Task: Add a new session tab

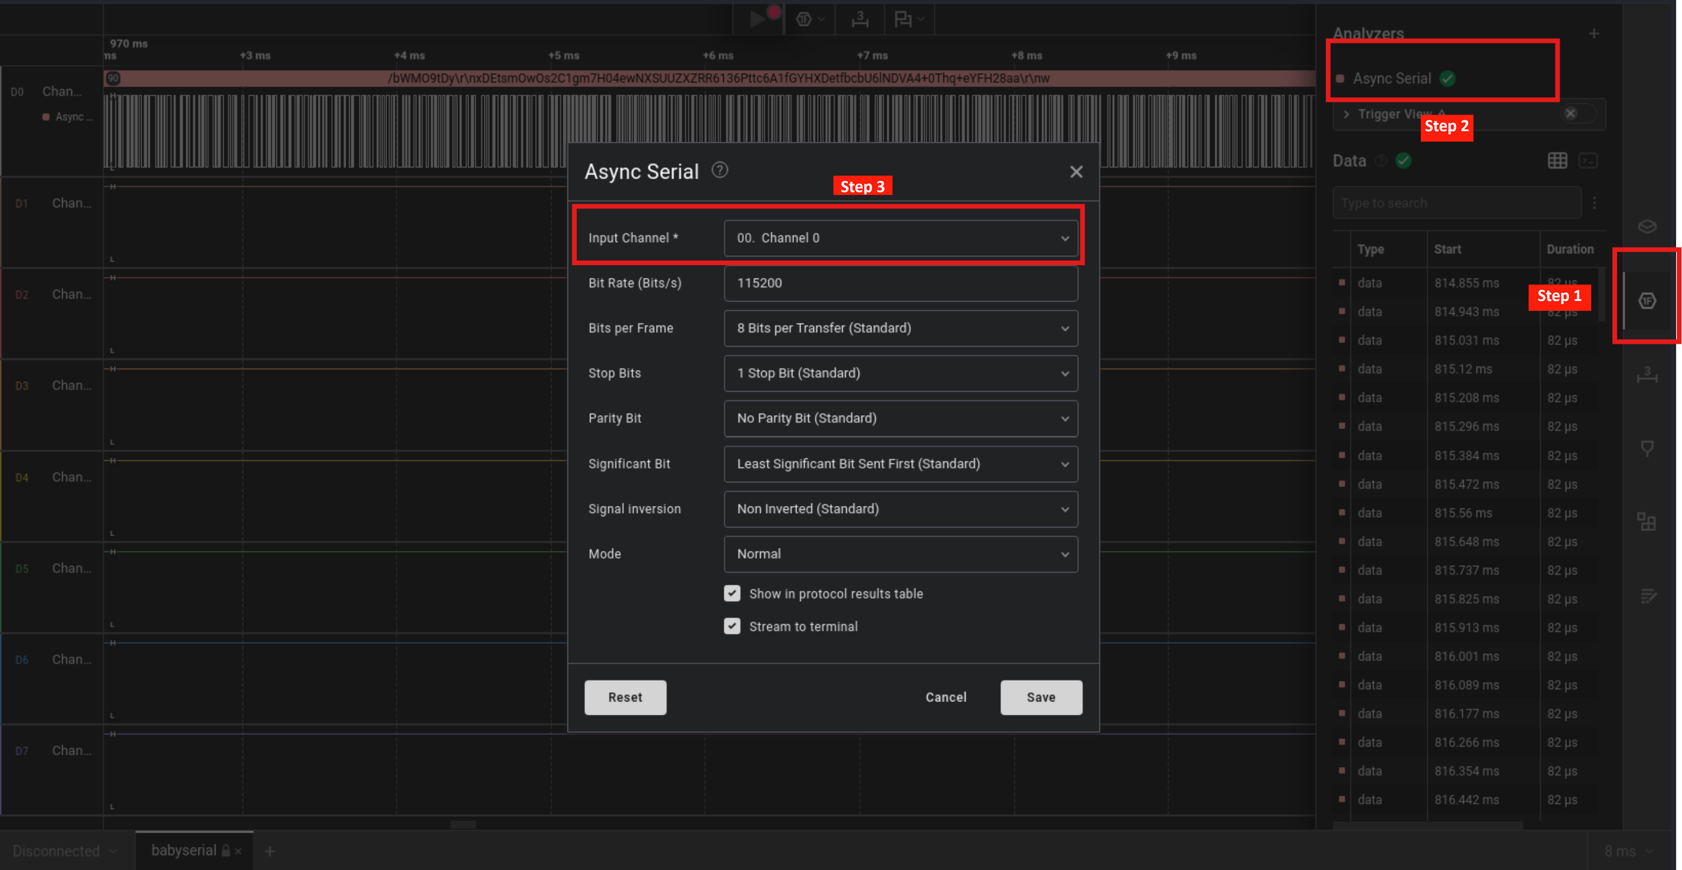Action: click(x=269, y=851)
